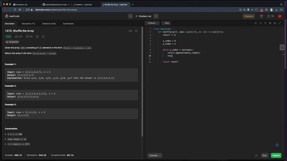Click the streak flame icon
The height and width of the screenshot is (161, 287).
[268, 16]
